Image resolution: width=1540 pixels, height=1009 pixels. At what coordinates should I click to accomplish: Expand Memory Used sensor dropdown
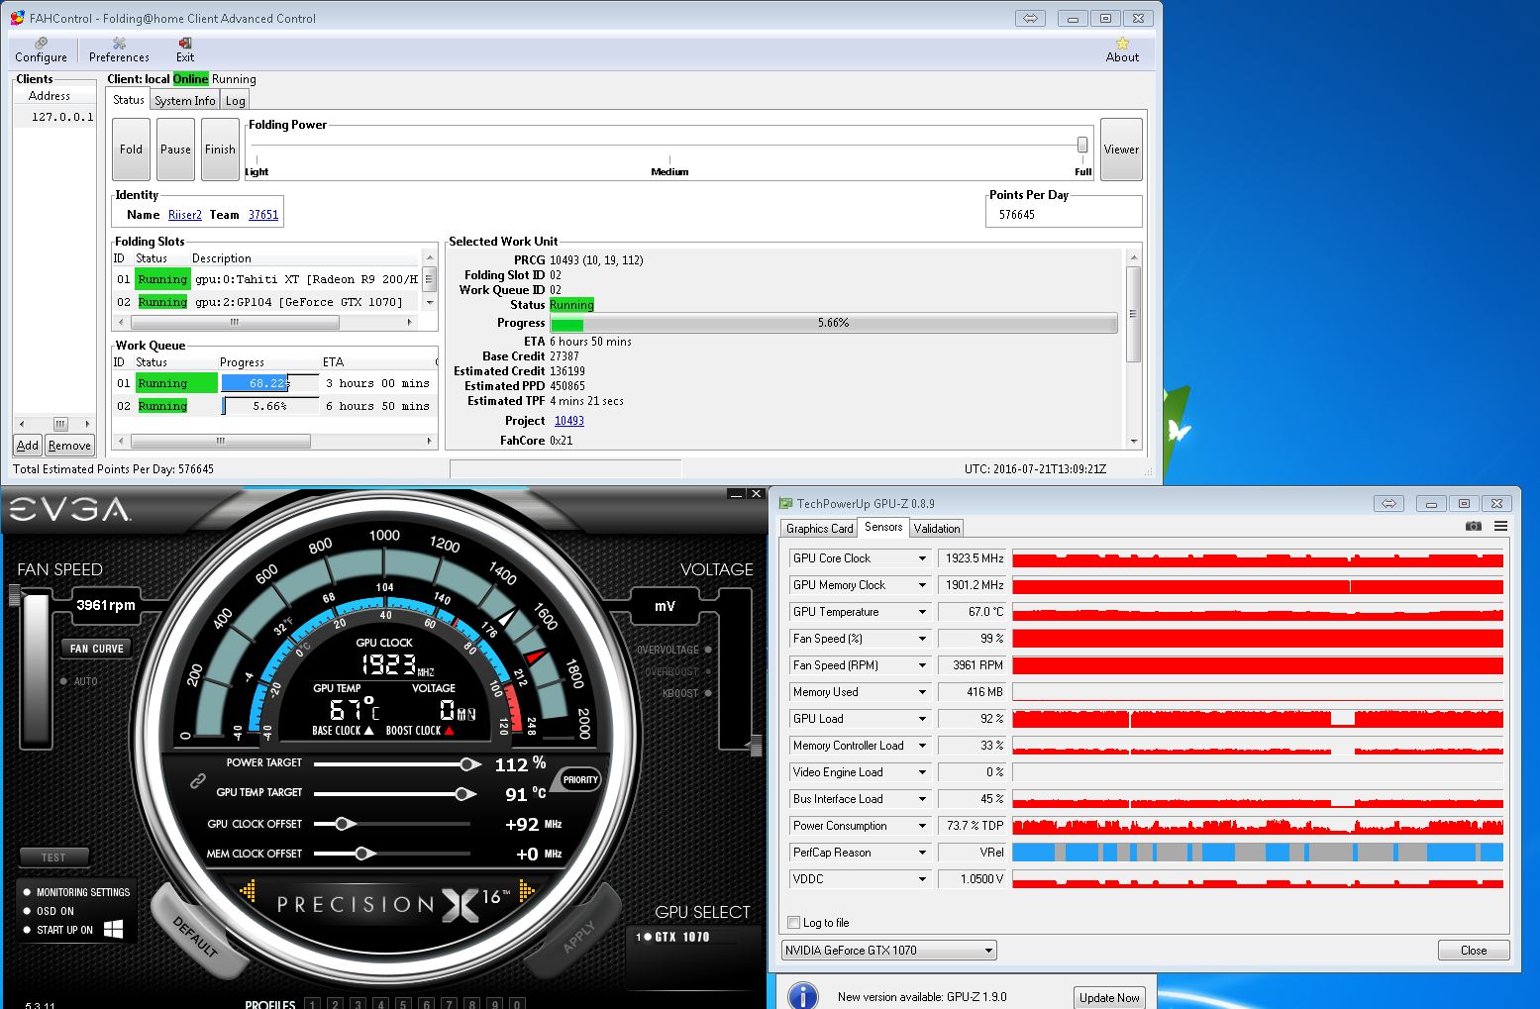point(922,692)
